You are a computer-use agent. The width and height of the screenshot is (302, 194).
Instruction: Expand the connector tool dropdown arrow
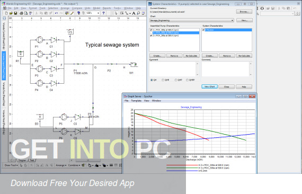pos(130,13)
